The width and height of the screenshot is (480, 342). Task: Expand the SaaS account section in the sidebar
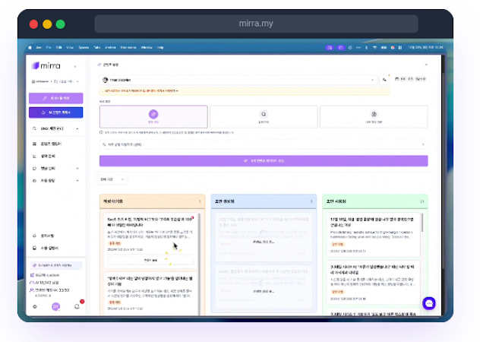55,128
